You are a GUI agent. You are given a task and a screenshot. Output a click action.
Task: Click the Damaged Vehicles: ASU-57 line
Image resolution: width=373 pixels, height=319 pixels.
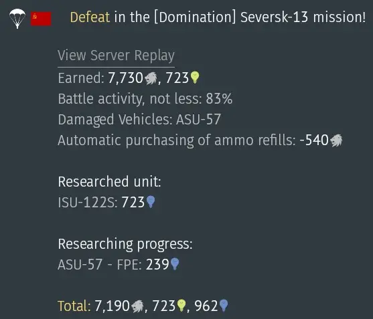tap(139, 119)
